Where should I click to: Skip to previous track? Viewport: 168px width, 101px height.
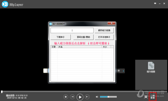[73, 97]
